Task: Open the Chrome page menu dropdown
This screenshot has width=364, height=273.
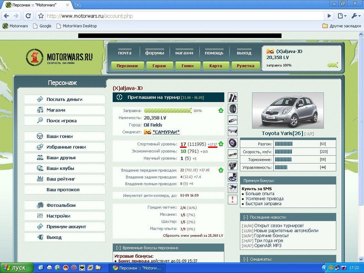Action: pos(342,16)
